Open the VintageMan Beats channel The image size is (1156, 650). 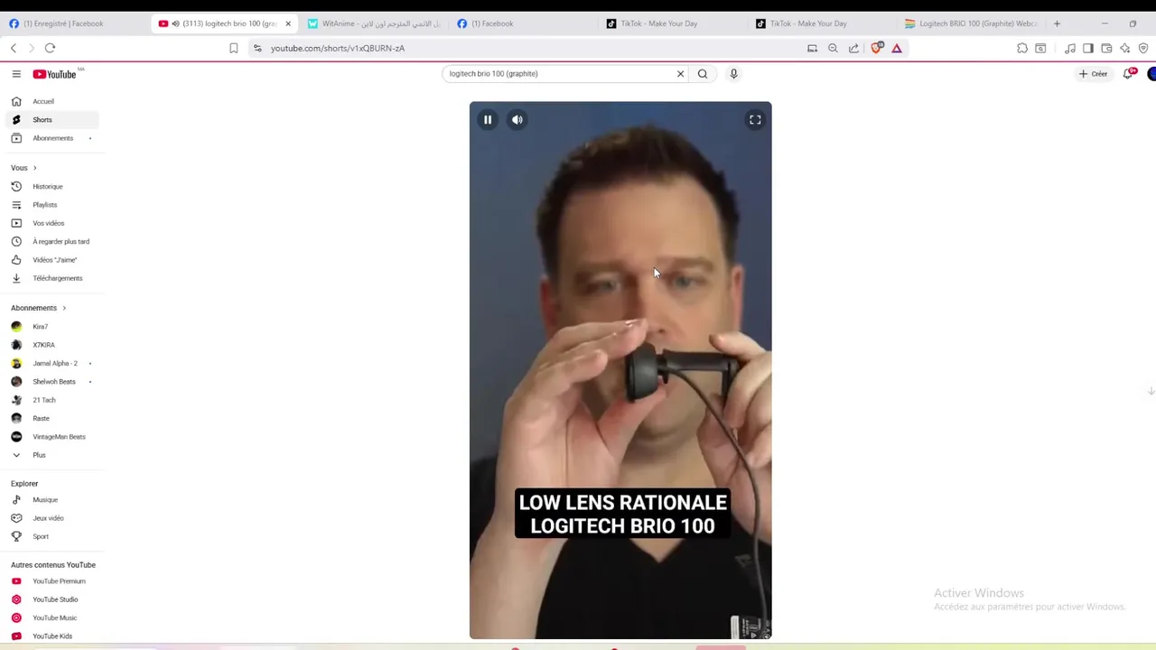coord(52,437)
